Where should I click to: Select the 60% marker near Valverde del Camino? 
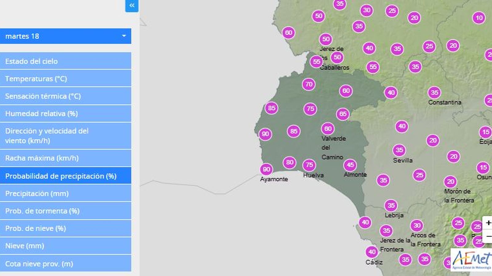coord(327,128)
